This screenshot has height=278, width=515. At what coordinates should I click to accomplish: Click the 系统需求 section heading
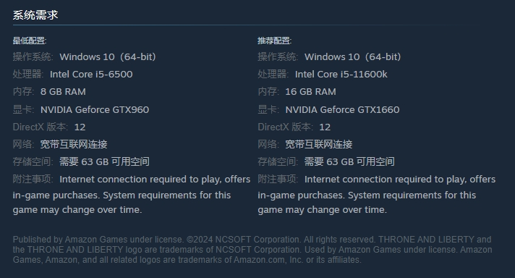coord(35,15)
